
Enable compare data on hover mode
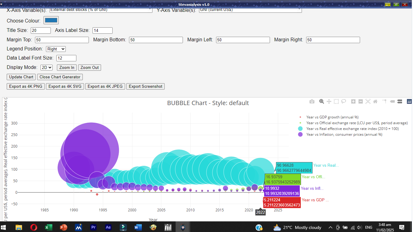[400, 101]
